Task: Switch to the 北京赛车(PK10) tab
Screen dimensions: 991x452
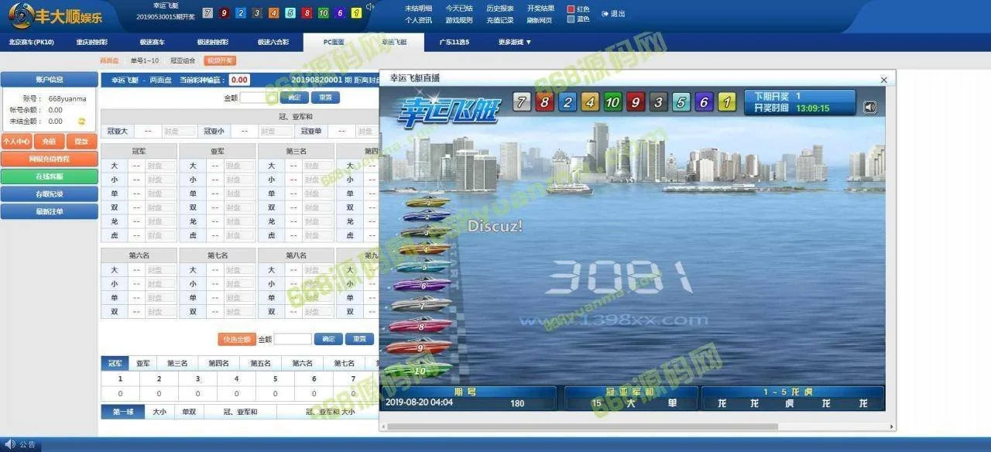Action: coord(31,42)
